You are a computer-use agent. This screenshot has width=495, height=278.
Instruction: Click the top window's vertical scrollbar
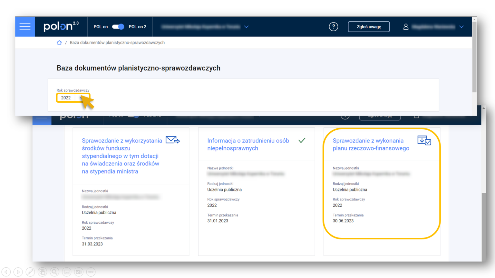pos(474,57)
